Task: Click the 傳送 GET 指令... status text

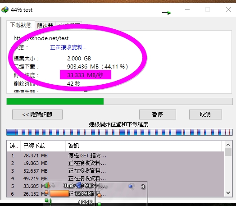Action: pos(87,156)
